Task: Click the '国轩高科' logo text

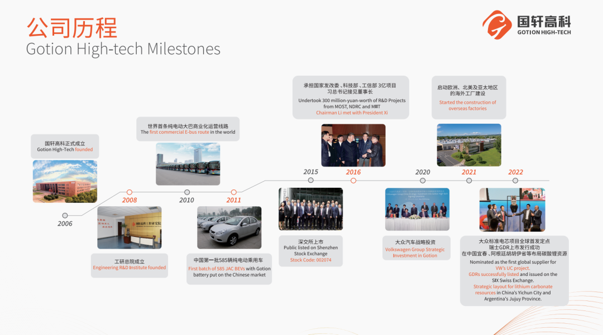Action: click(x=544, y=22)
